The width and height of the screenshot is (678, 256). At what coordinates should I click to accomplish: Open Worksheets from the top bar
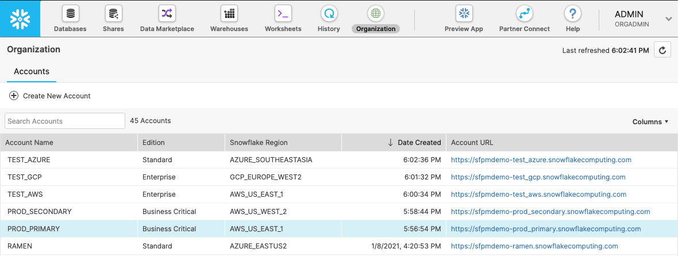(x=283, y=18)
